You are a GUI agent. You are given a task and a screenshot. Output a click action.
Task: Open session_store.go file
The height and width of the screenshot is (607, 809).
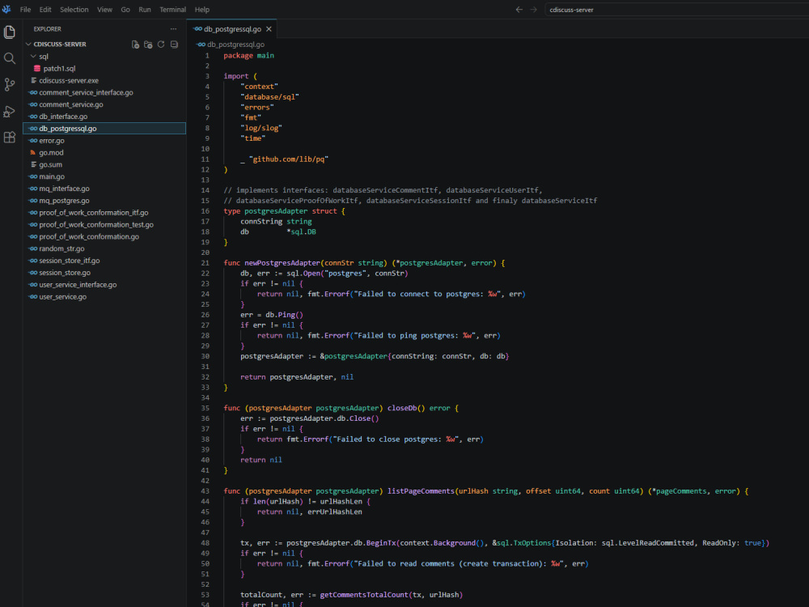(x=65, y=273)
